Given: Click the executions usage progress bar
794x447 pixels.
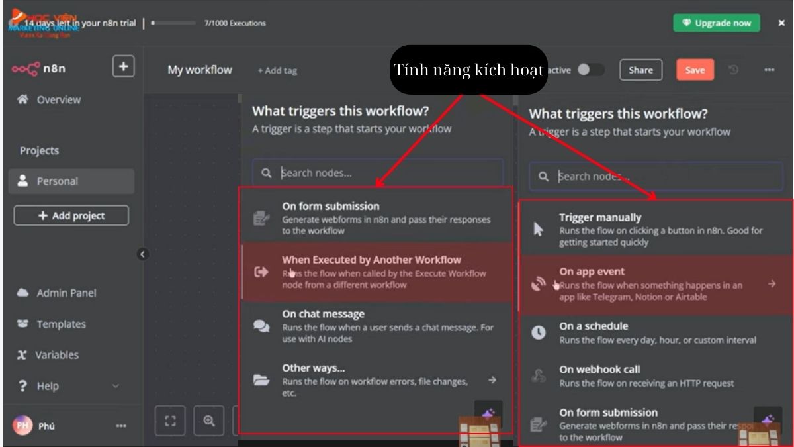Looking at the screenshot, I should pyautogui.click(x=173, y=23).
